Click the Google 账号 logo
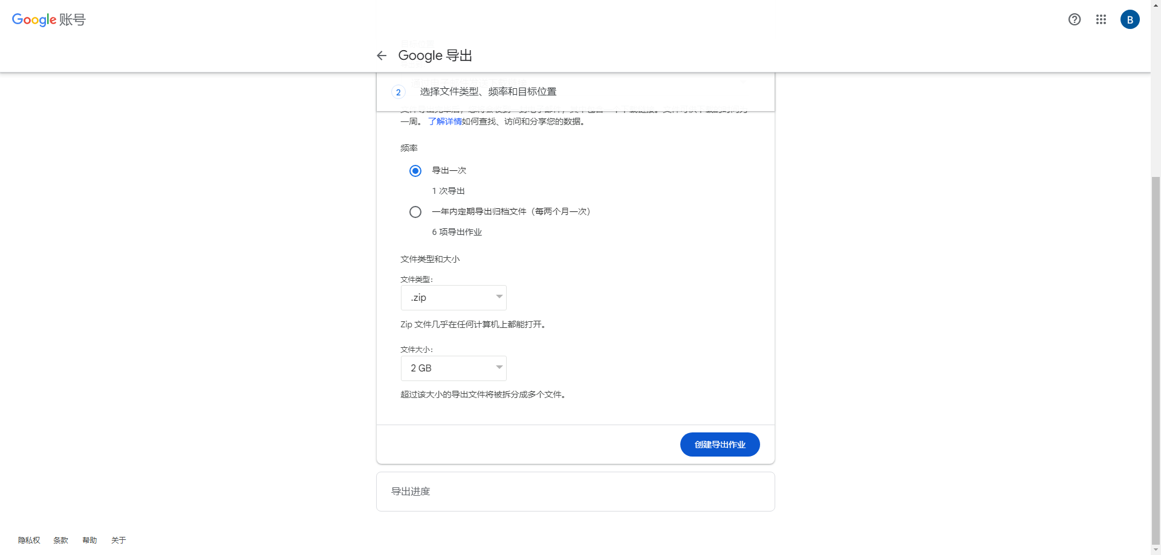This screenshot has width=1161, height=555. click(49, 20)
